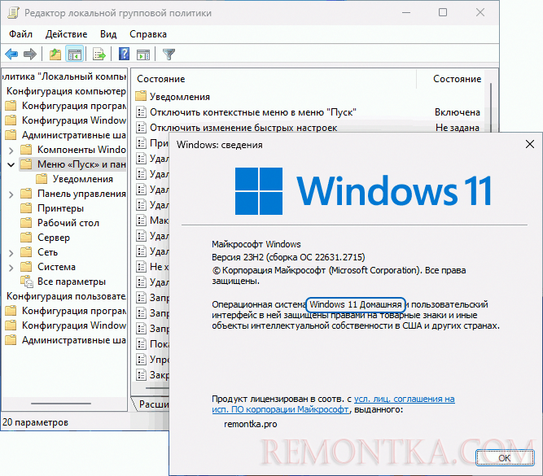Select Рабочий стол in the tree
Screen dimensions: 543x476
pyautogui.click(x=68, y=223)
